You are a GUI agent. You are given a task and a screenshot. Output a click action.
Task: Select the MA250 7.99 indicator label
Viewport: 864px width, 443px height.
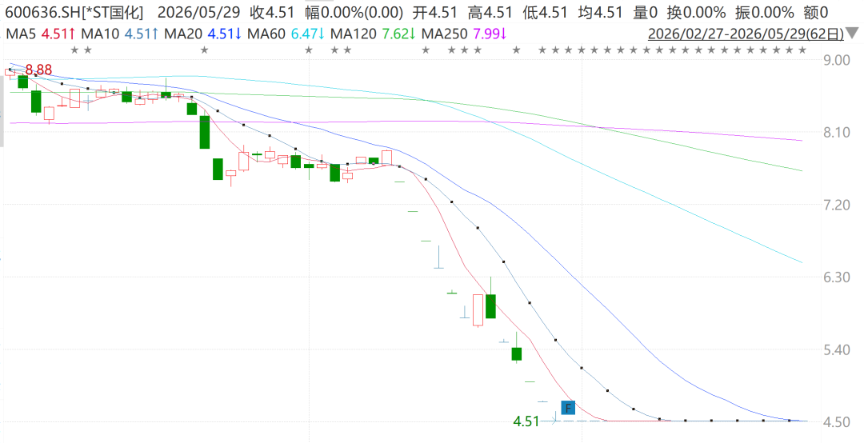tap(464, 34)
